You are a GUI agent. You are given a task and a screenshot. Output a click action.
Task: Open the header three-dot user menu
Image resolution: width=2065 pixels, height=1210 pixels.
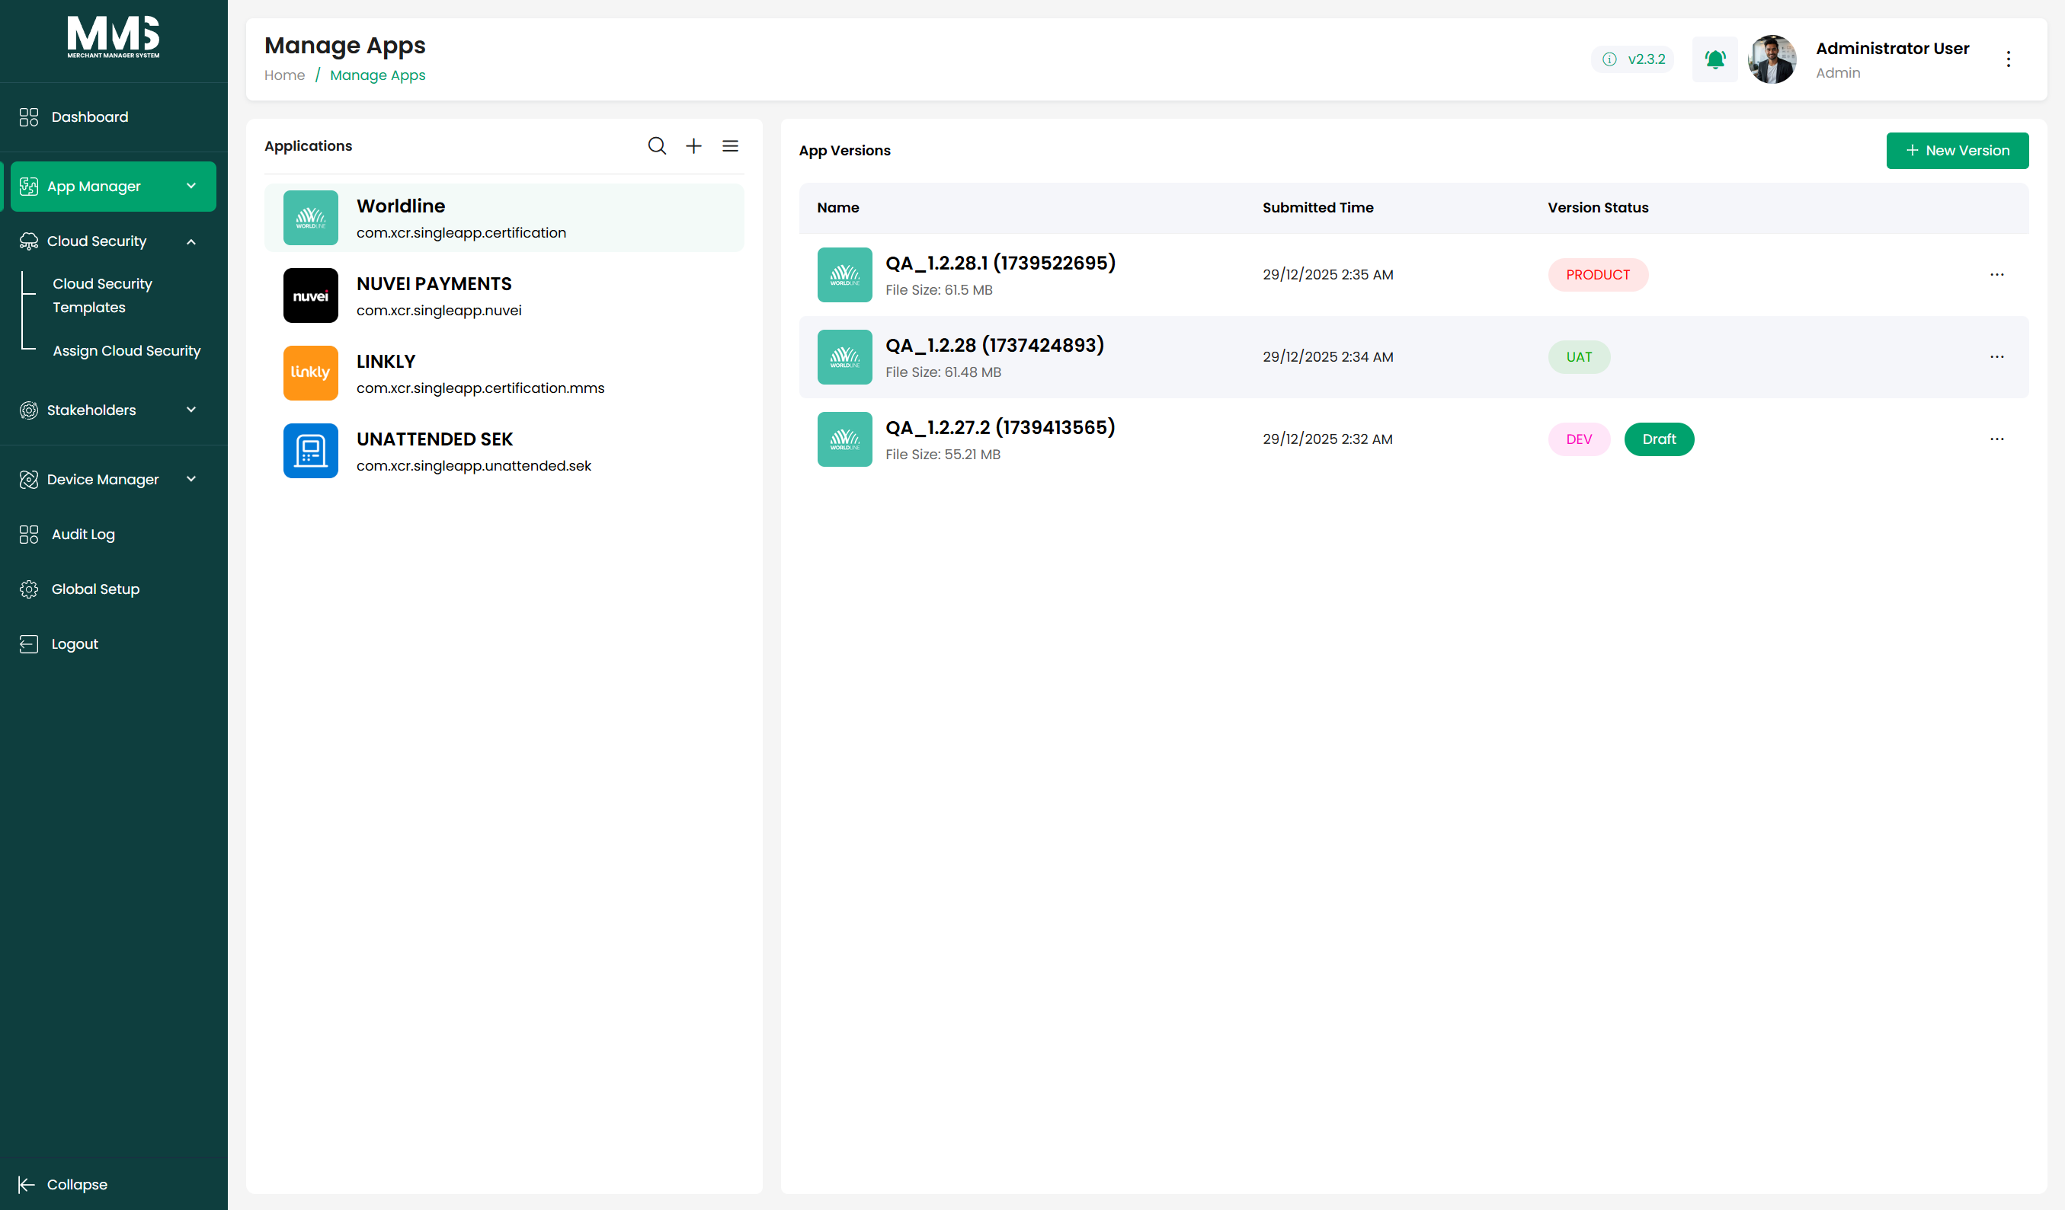pyautogui.click(x=2008, y=59)
